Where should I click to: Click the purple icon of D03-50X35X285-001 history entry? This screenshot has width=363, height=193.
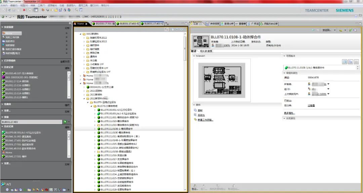(x=3, y=77)
